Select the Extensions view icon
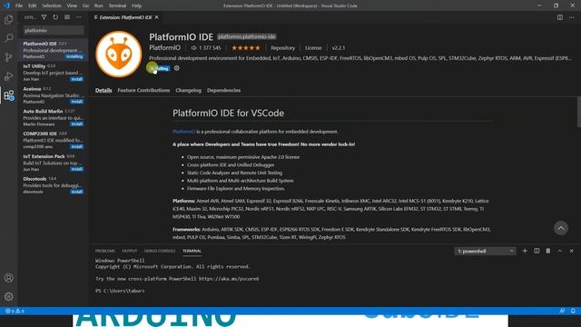Screen dimensions: 581x327 (9, 95)
